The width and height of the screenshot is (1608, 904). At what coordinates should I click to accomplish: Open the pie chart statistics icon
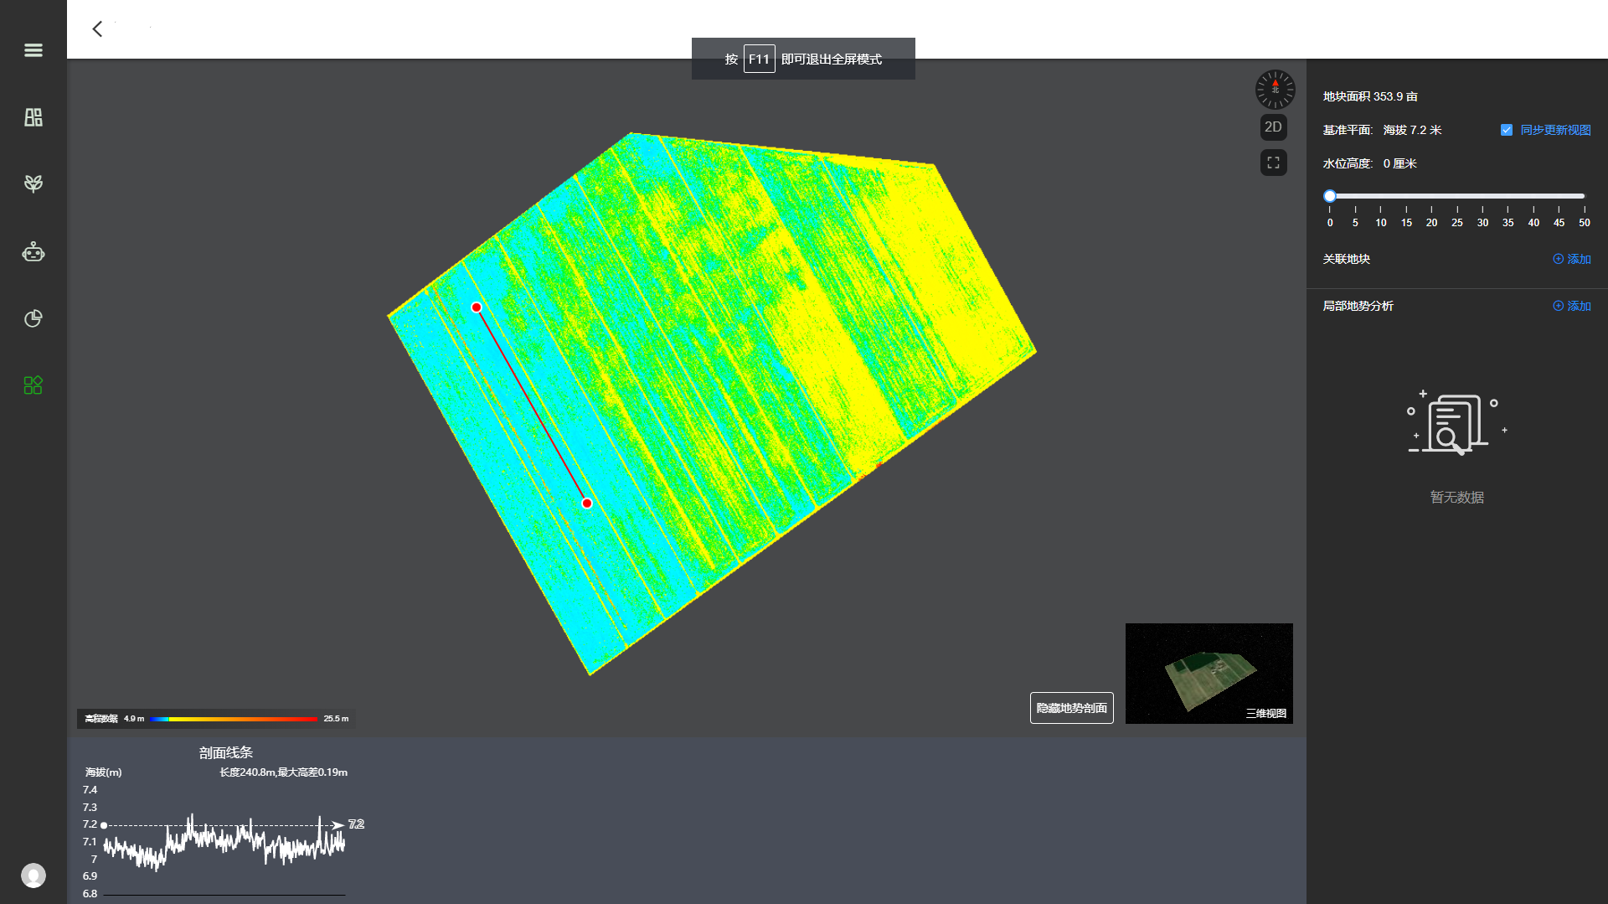click(33, 318)
